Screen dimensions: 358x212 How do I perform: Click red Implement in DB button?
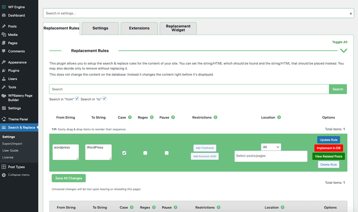click(328, 148)
